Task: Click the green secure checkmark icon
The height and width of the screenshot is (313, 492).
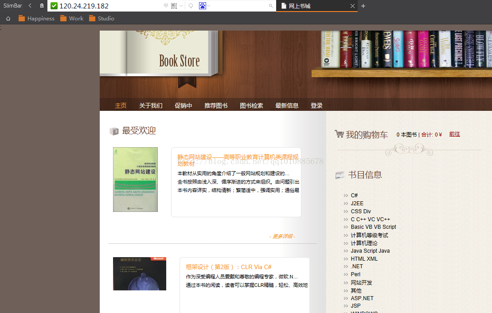Action: (x=54, y=6)
